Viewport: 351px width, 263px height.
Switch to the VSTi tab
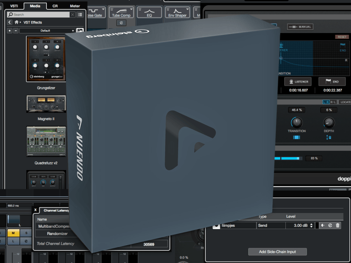tap(14, 6)
